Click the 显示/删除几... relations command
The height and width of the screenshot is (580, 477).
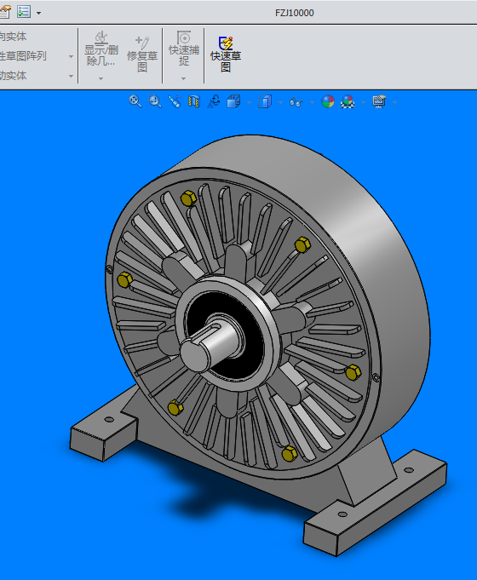101,49
